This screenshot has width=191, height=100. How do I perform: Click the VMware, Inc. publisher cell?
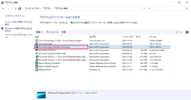pos(95,70)
